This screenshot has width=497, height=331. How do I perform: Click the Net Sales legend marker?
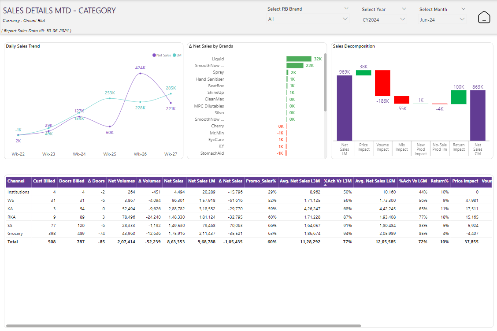(x=154, y=55)
